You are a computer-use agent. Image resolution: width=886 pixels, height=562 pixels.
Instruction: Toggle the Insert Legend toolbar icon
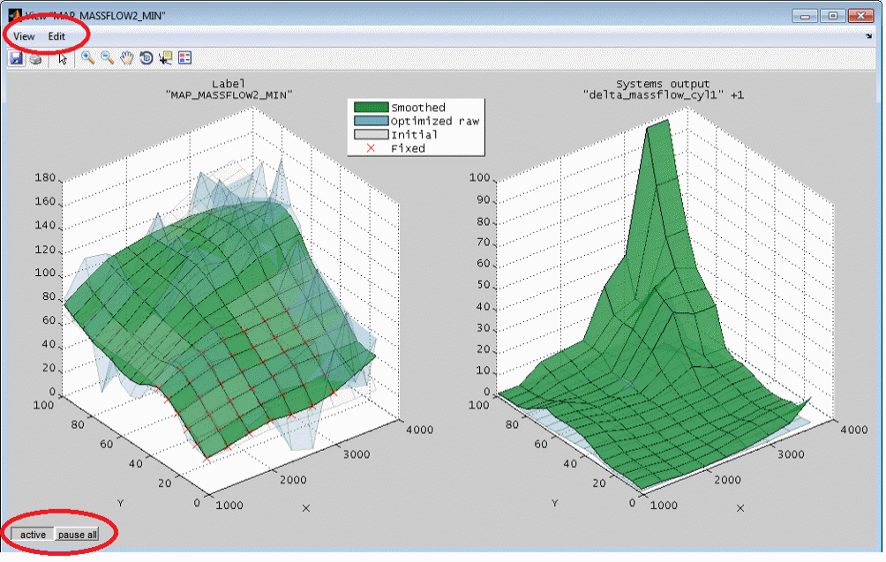tap(184, 57)
